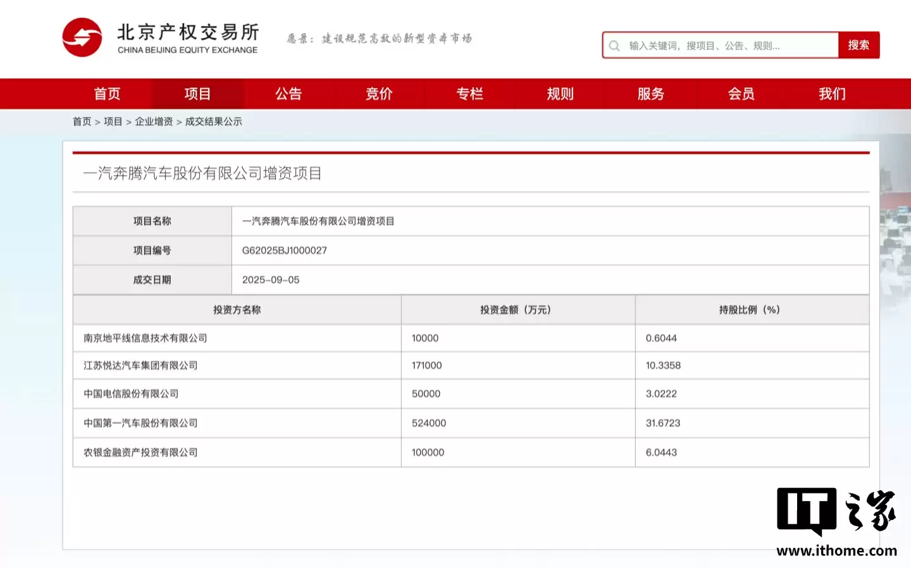Navigate to 竞价 in the red menu bar
This screenshot has height=568, width=911.
coord(379,94)
